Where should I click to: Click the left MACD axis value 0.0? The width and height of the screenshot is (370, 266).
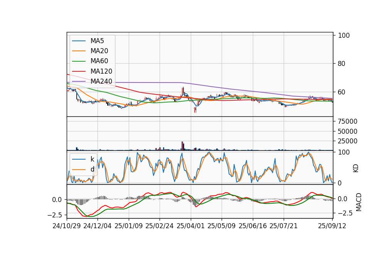point(57,200)
